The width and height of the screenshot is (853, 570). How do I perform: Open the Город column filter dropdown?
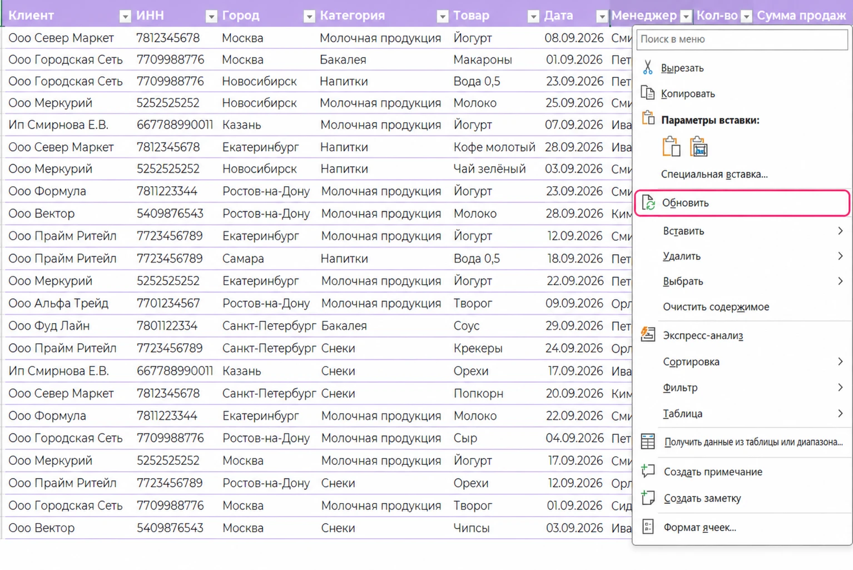[309, 16]
